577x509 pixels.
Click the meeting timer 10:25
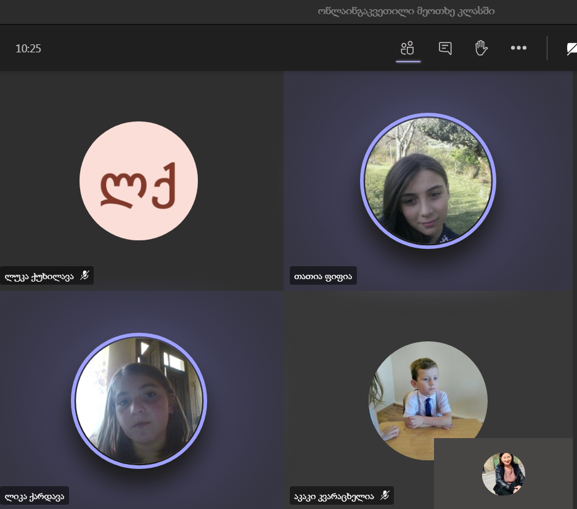tap(28, 49)
